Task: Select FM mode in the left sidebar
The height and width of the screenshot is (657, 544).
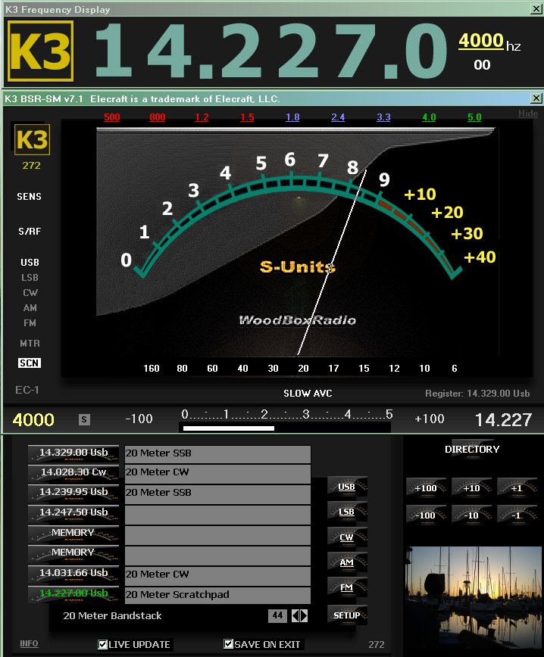Action: 30,323
